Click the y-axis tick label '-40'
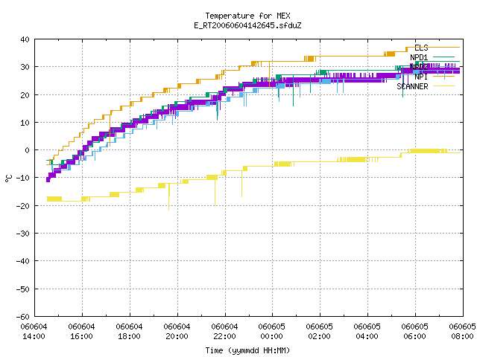477x357 pixels. 23,261
